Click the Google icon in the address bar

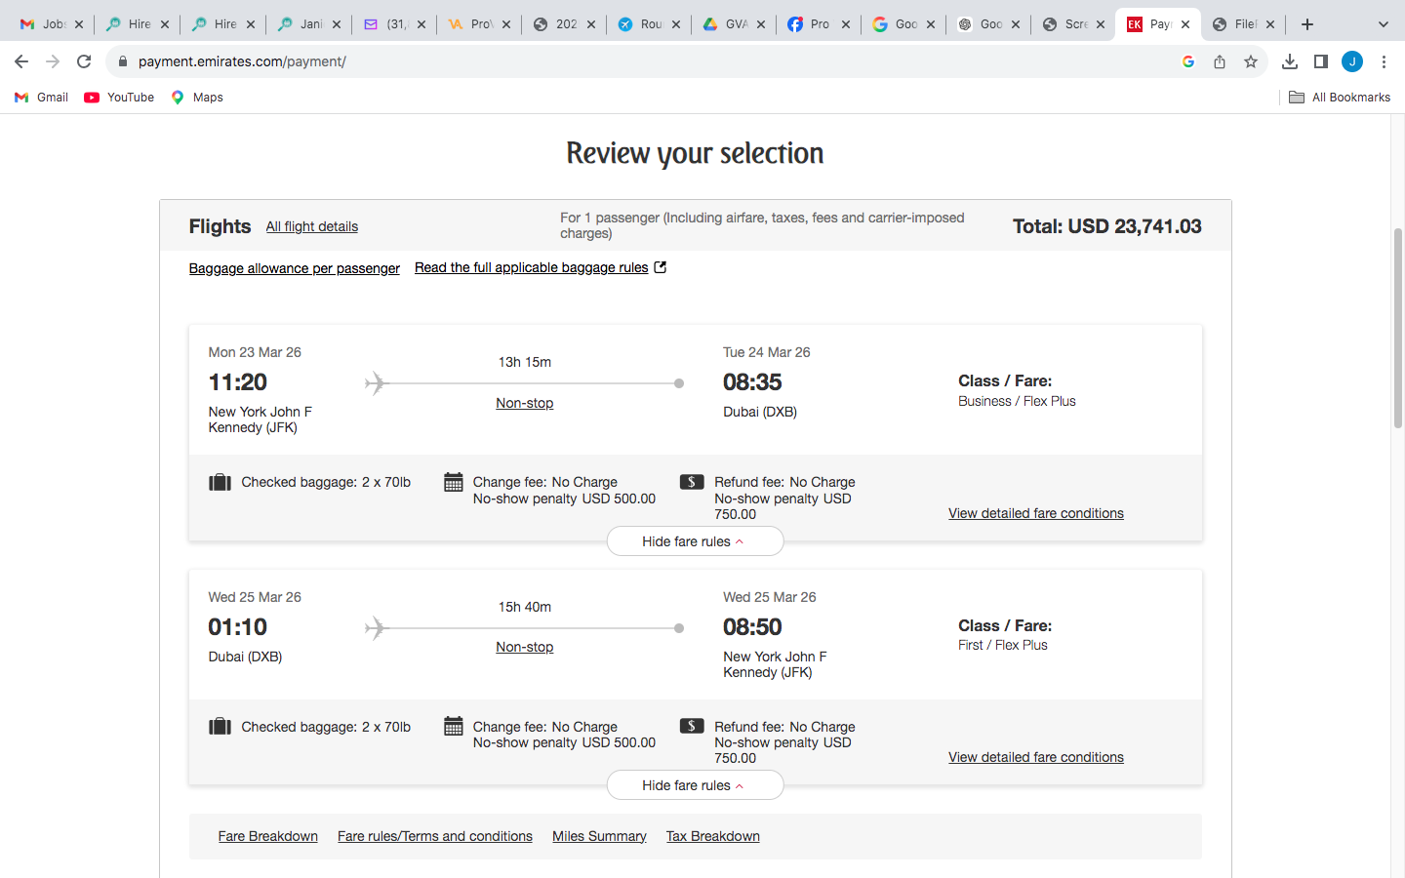(1188, 61)
